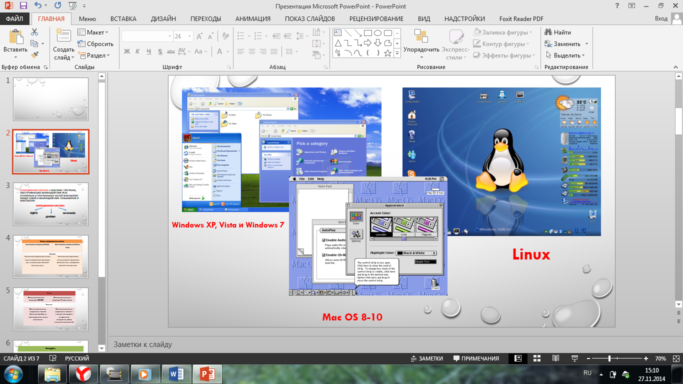Viewport: 683px width, 384px height.
Task: Click the Copy icon in clipboard group
Action: [x=34, y=43]
